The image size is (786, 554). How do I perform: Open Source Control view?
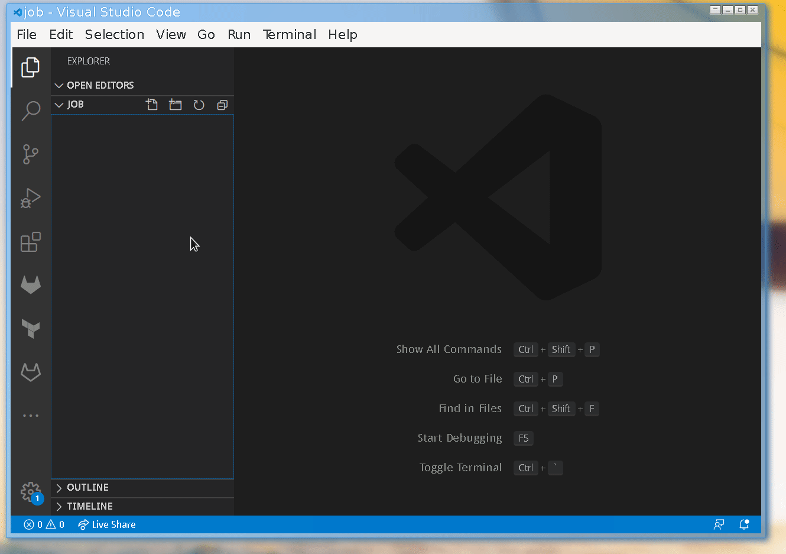click(31, 154)
